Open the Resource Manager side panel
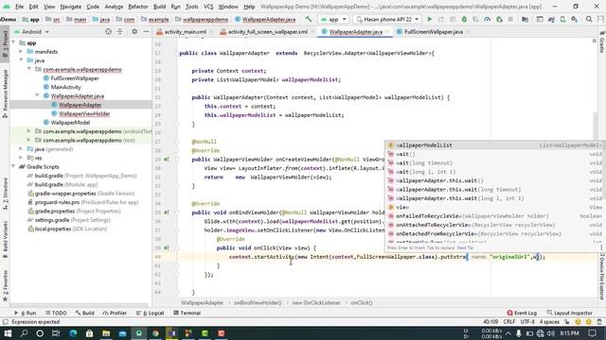This screenshot has height=340, width=606. 5,93
